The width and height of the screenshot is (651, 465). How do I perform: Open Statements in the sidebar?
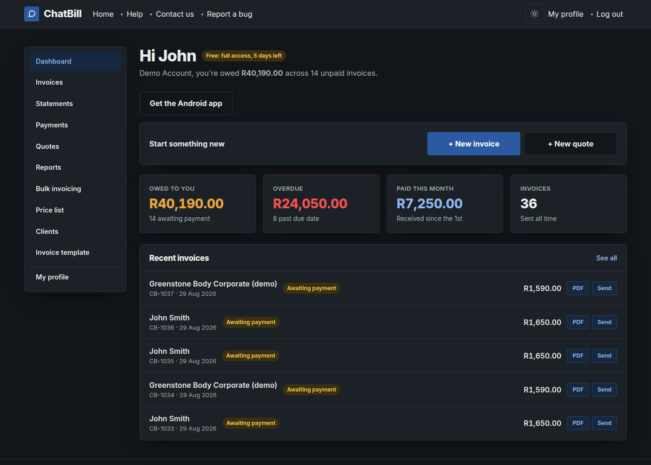click(x=75, y=104)
